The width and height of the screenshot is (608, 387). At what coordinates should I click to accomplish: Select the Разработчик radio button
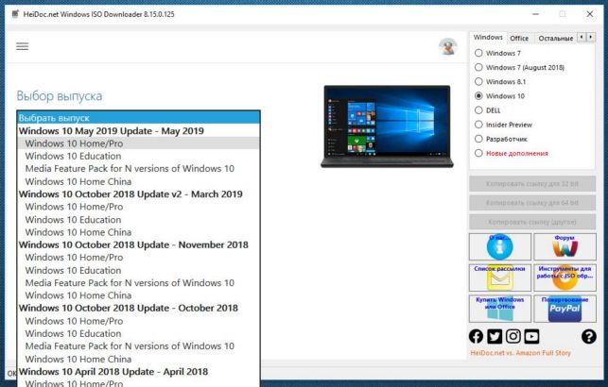click(478, 139)
